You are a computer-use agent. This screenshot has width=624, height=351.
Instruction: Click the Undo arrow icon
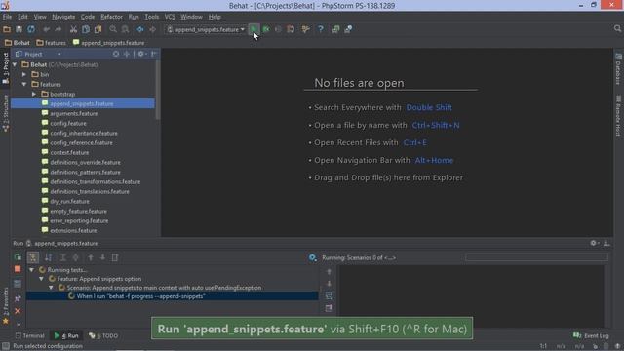46,29
